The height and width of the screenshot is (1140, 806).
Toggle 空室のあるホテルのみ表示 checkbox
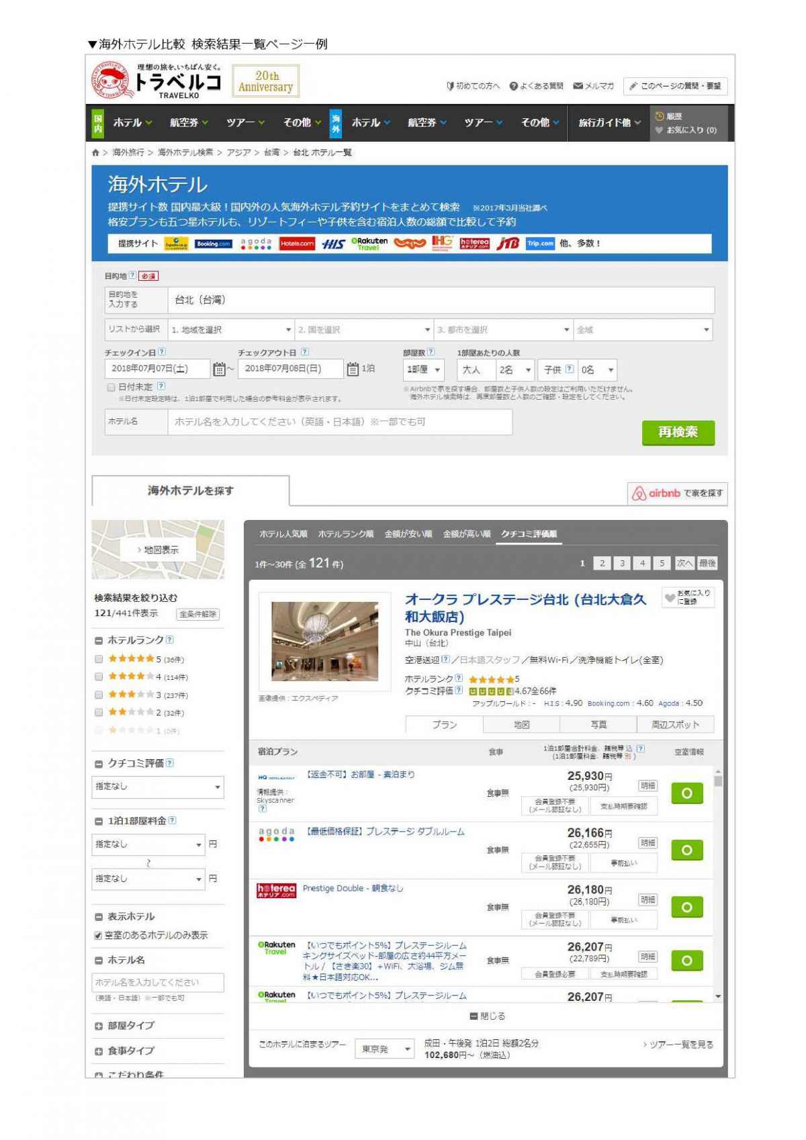tap(99, 936)
